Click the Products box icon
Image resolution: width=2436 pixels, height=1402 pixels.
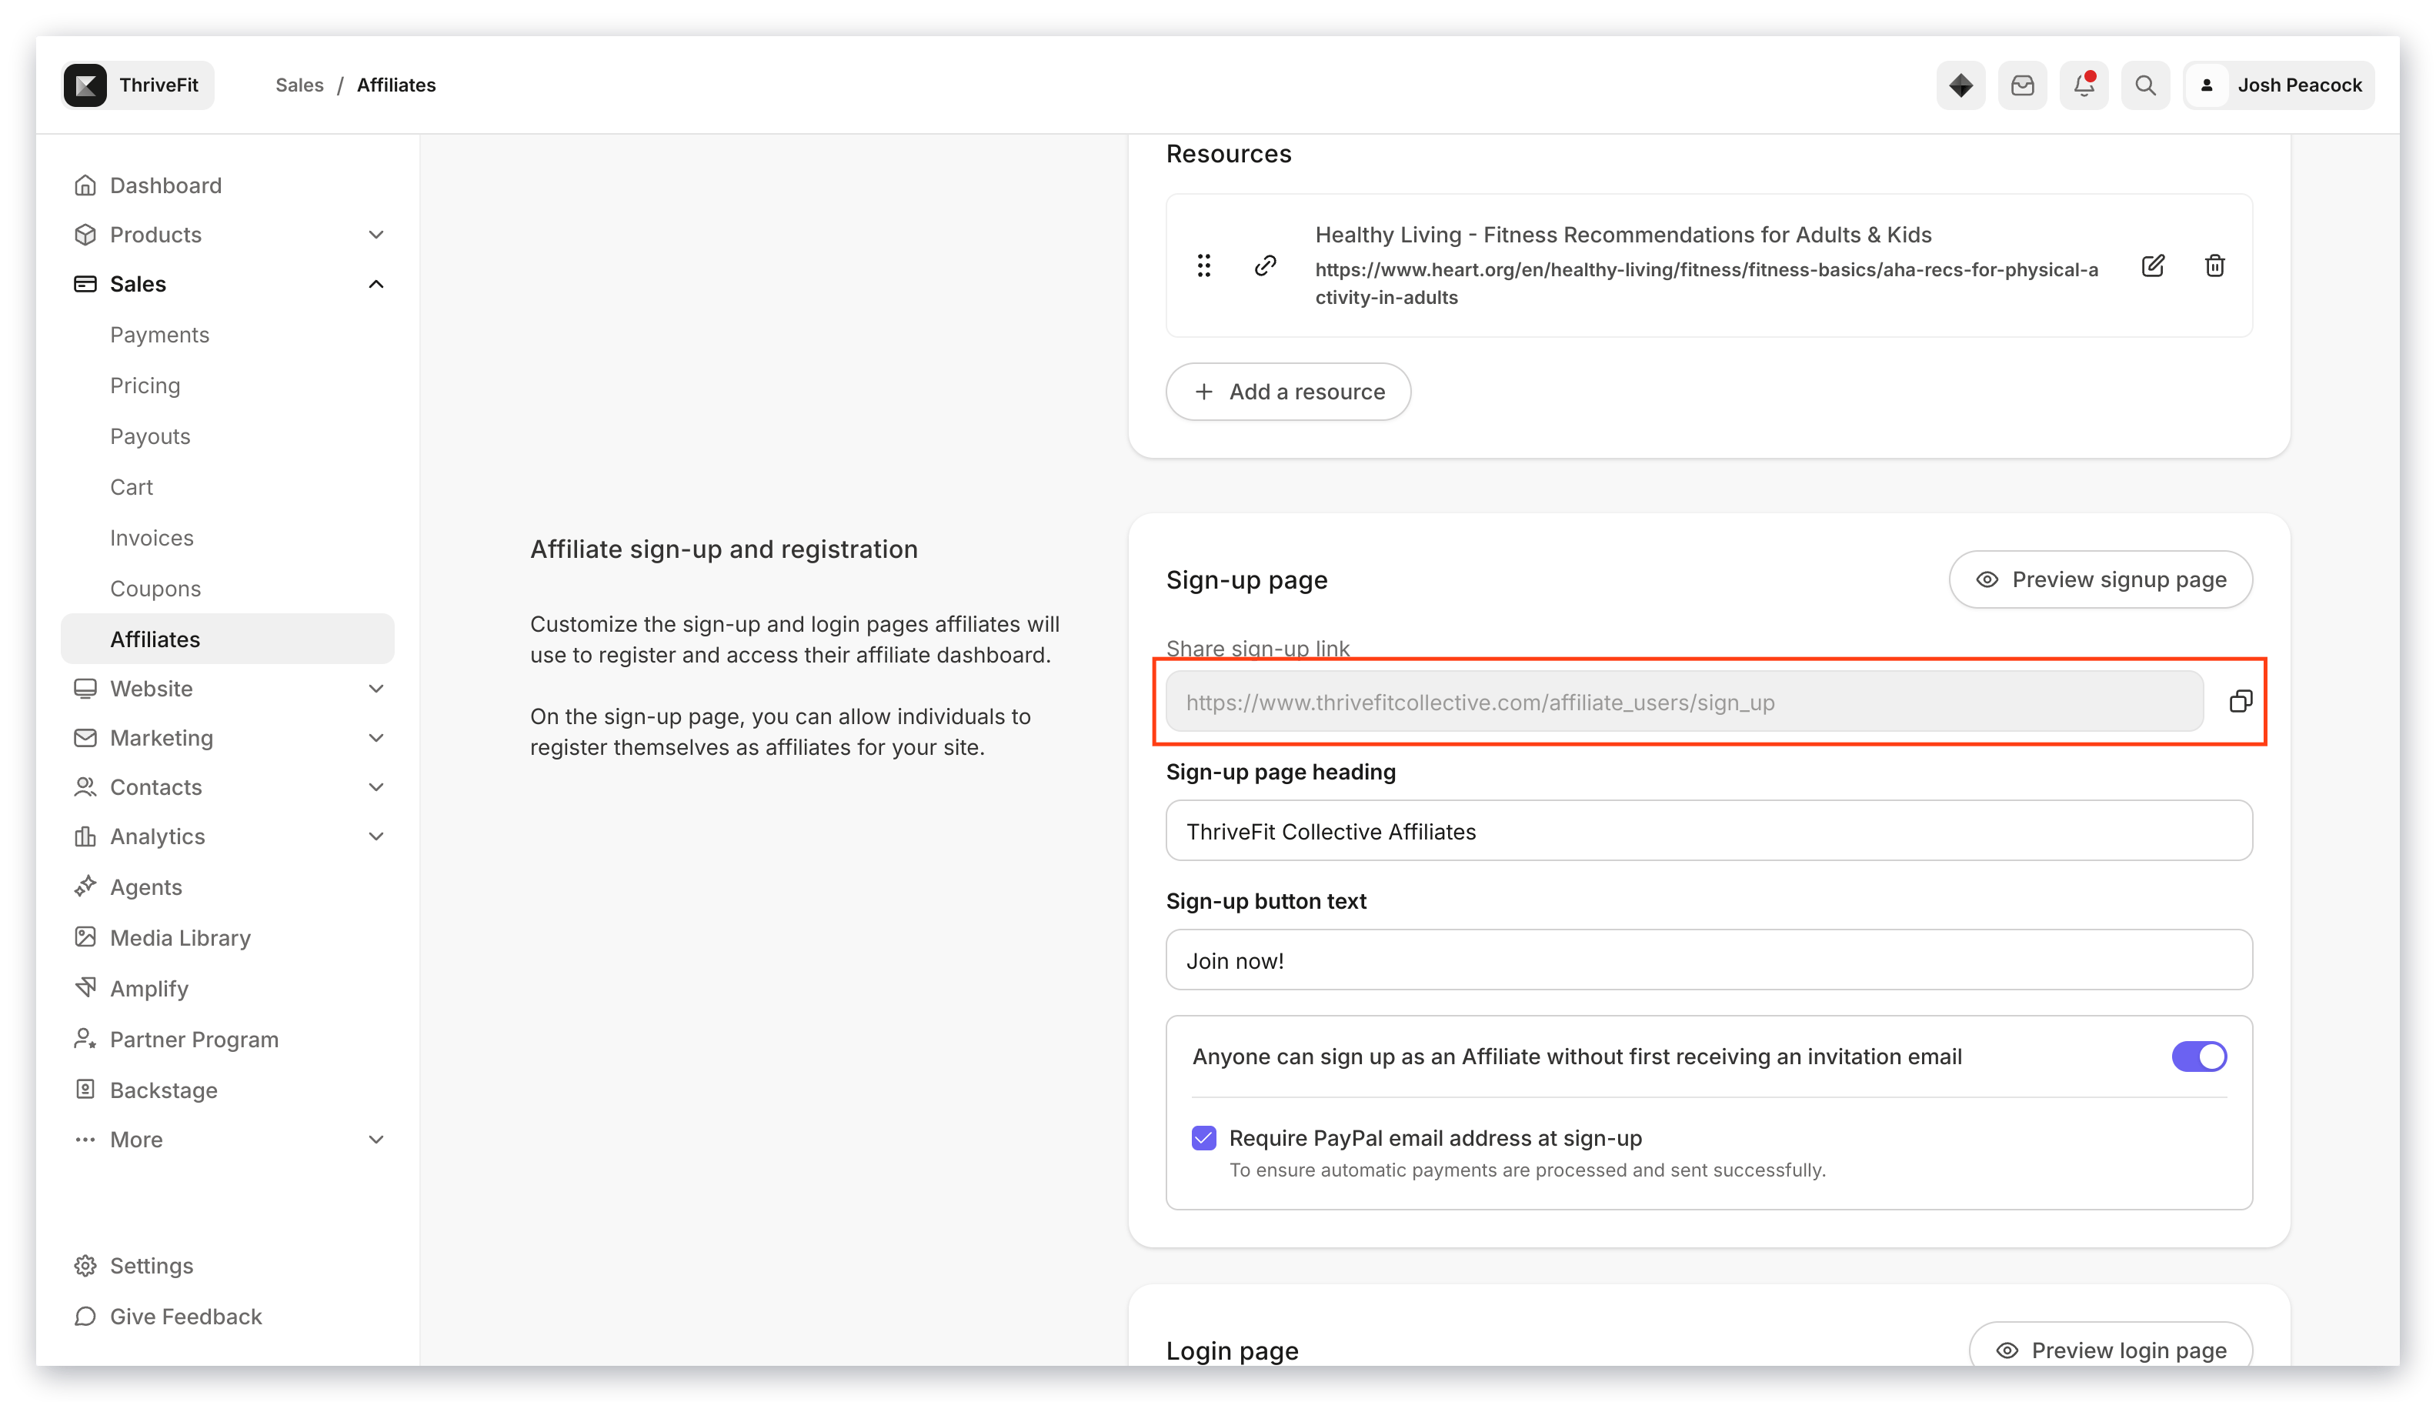[85, 234]
